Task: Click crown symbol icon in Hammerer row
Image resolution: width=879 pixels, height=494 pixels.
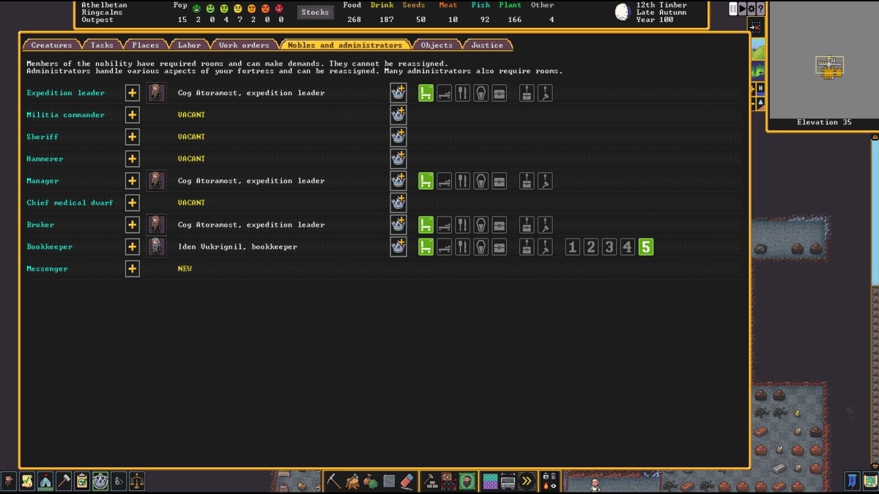Action: (x=398, y=159)
